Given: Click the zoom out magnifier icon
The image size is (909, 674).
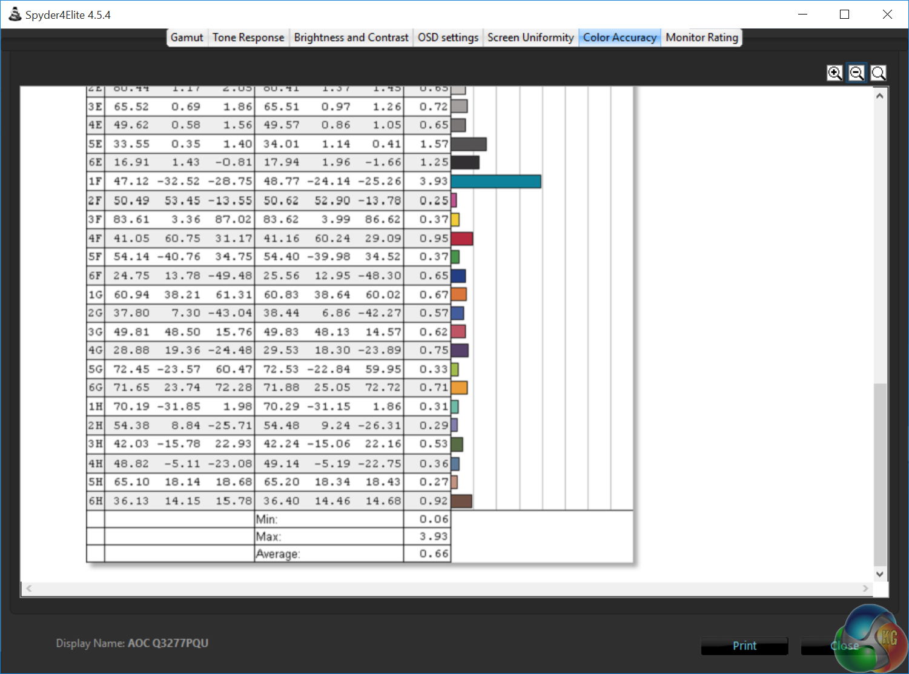Looking at the screenshot, I should click(857, 73).
